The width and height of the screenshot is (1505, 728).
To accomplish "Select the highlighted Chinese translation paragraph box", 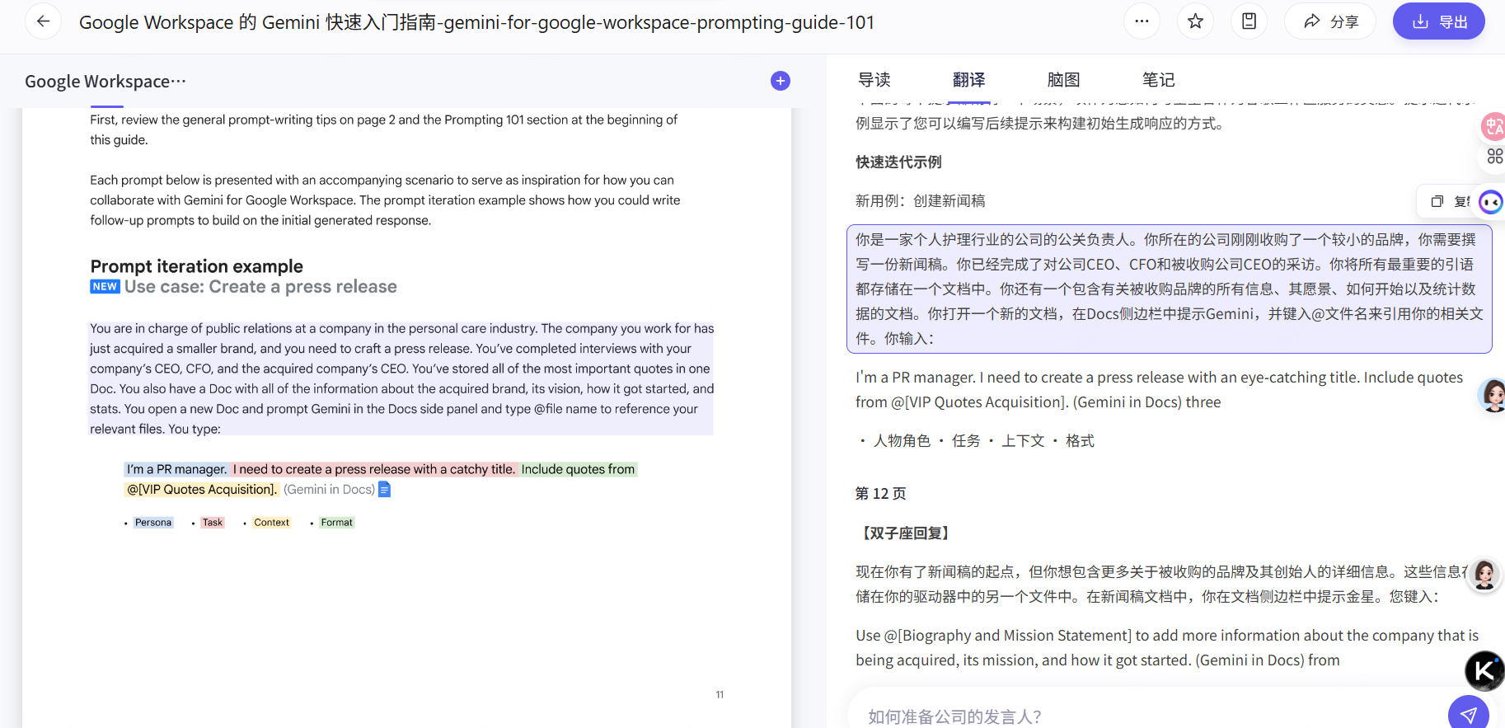I will pyautogui.click(x=1169, y=289).
